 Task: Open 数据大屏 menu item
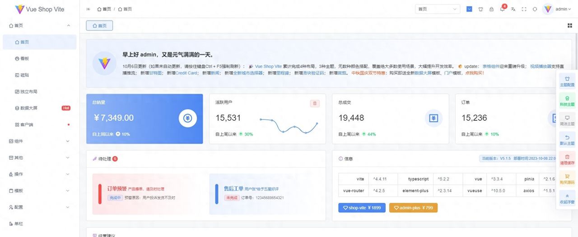(40, 108)
